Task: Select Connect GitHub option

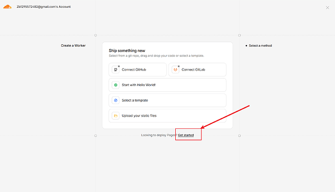Action: tap(137, 70)
